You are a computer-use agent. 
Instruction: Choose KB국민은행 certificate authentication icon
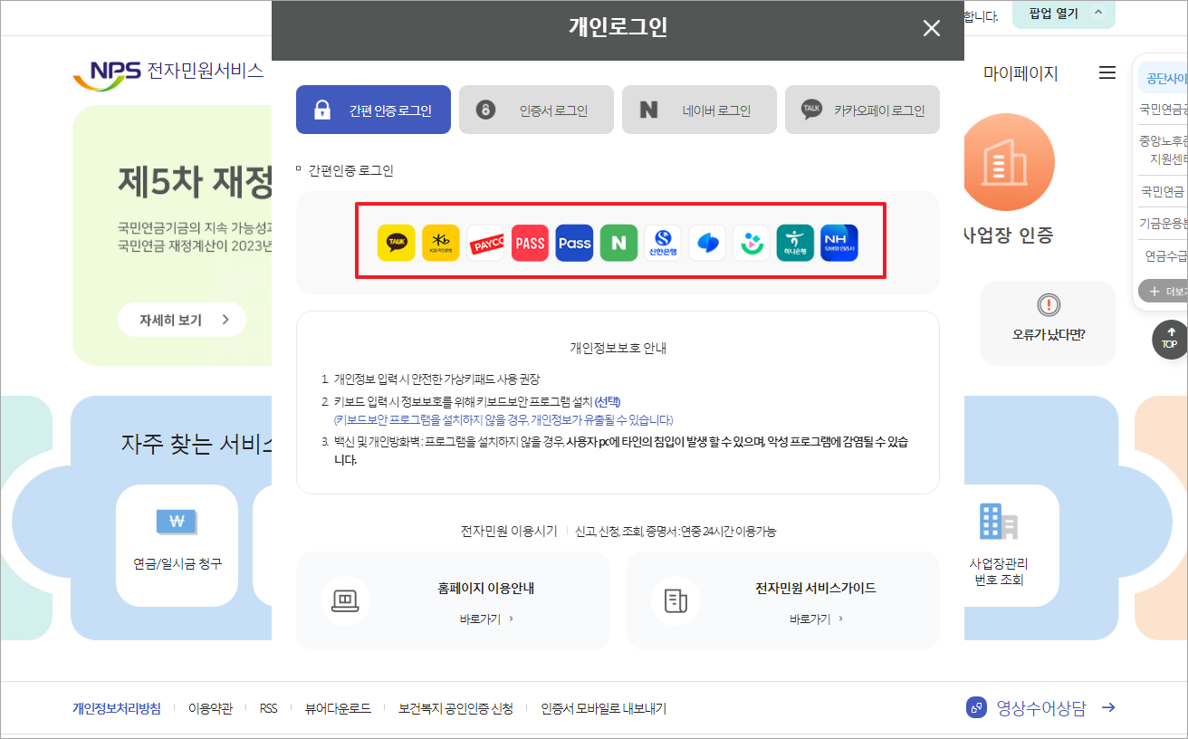pyautogui.click(x=441, y=243)
